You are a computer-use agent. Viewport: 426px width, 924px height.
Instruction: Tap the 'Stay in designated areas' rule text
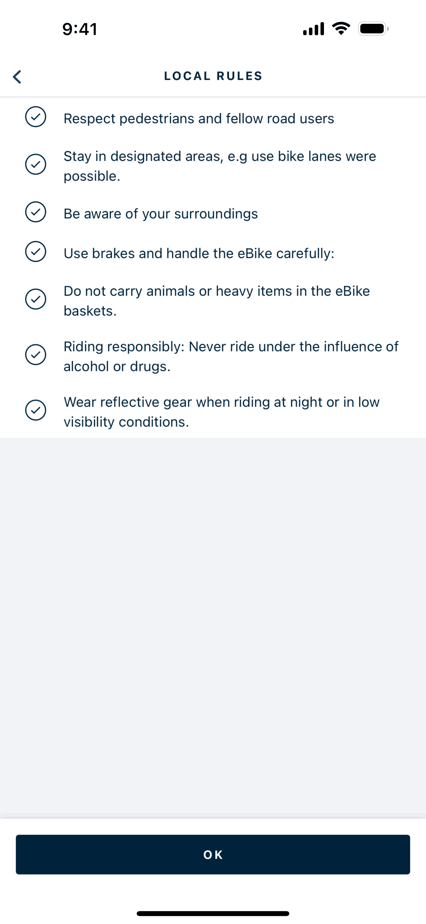click(x=220, y=166)
